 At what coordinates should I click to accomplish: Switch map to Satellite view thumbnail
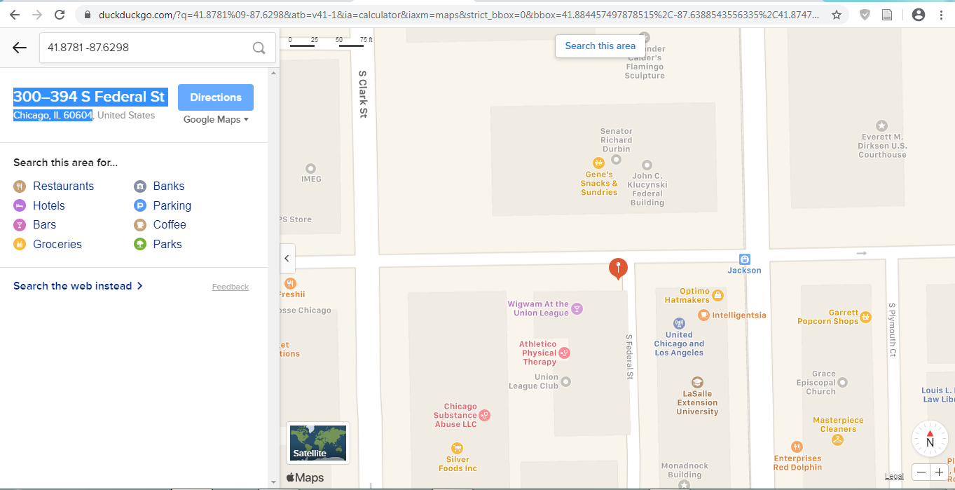click(x=318, y=443)
